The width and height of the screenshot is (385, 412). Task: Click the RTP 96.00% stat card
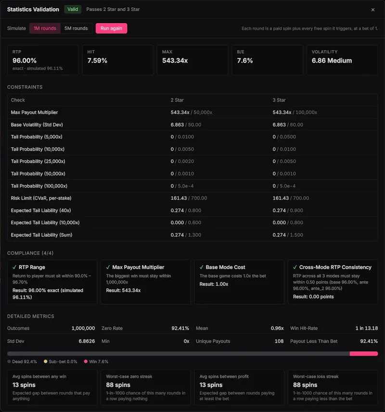(x=43, y=60)
